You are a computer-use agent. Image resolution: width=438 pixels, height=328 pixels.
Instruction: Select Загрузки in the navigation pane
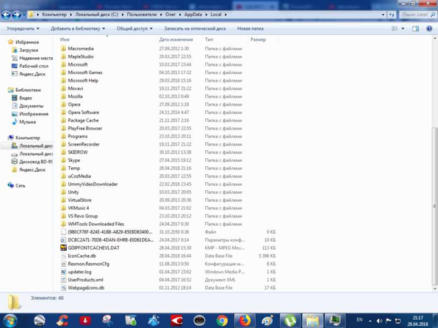click(x=28, y=50)
